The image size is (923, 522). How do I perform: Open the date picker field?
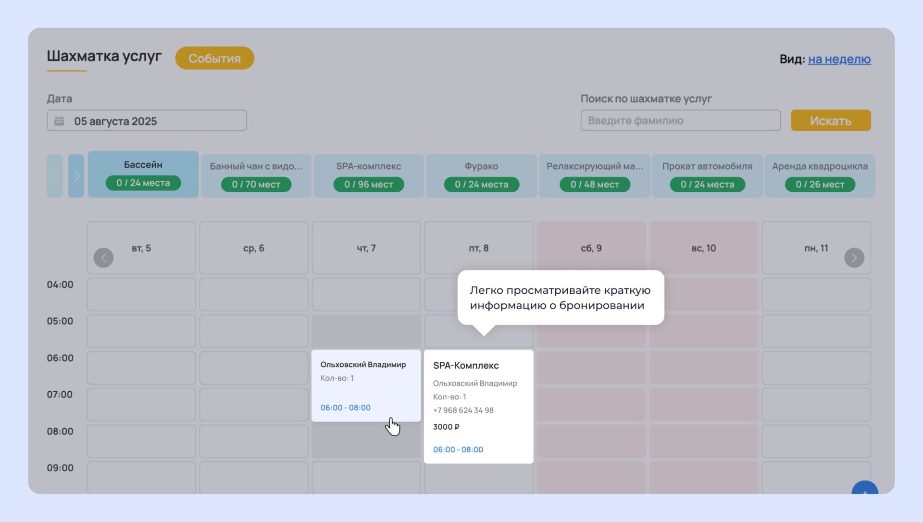(x=147, y=121)
